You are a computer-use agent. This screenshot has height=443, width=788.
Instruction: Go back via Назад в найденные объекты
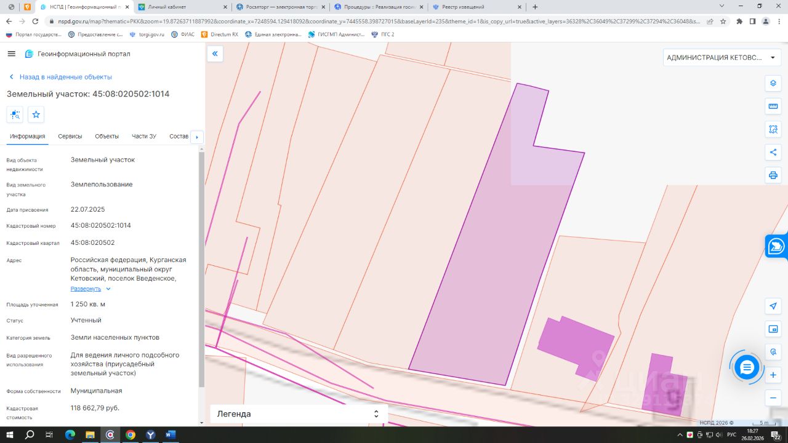click(x=60, y=77)
